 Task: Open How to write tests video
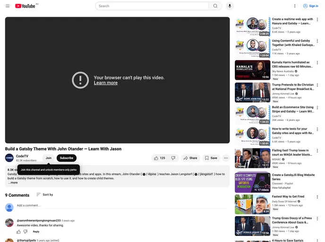(x=293, y=131)
